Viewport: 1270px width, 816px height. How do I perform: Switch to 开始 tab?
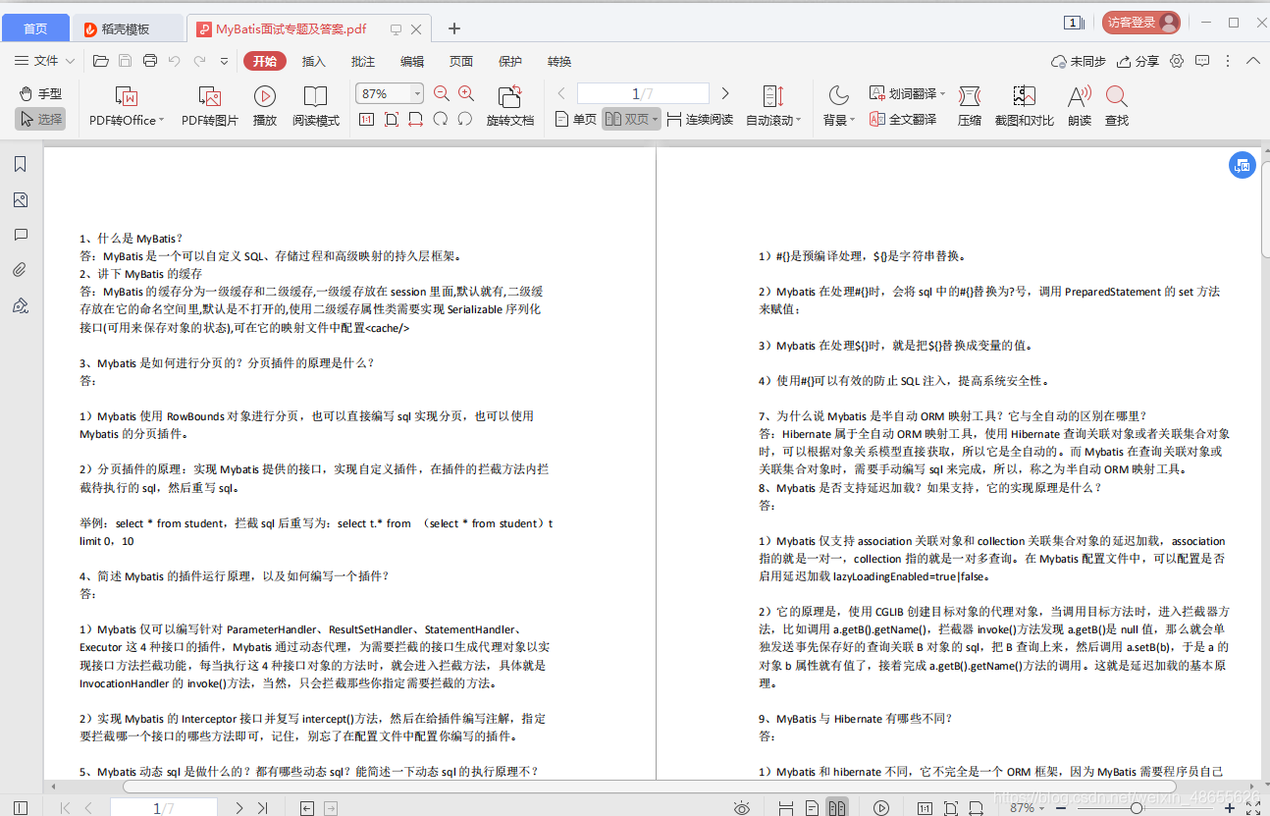(x=265, y=61)
